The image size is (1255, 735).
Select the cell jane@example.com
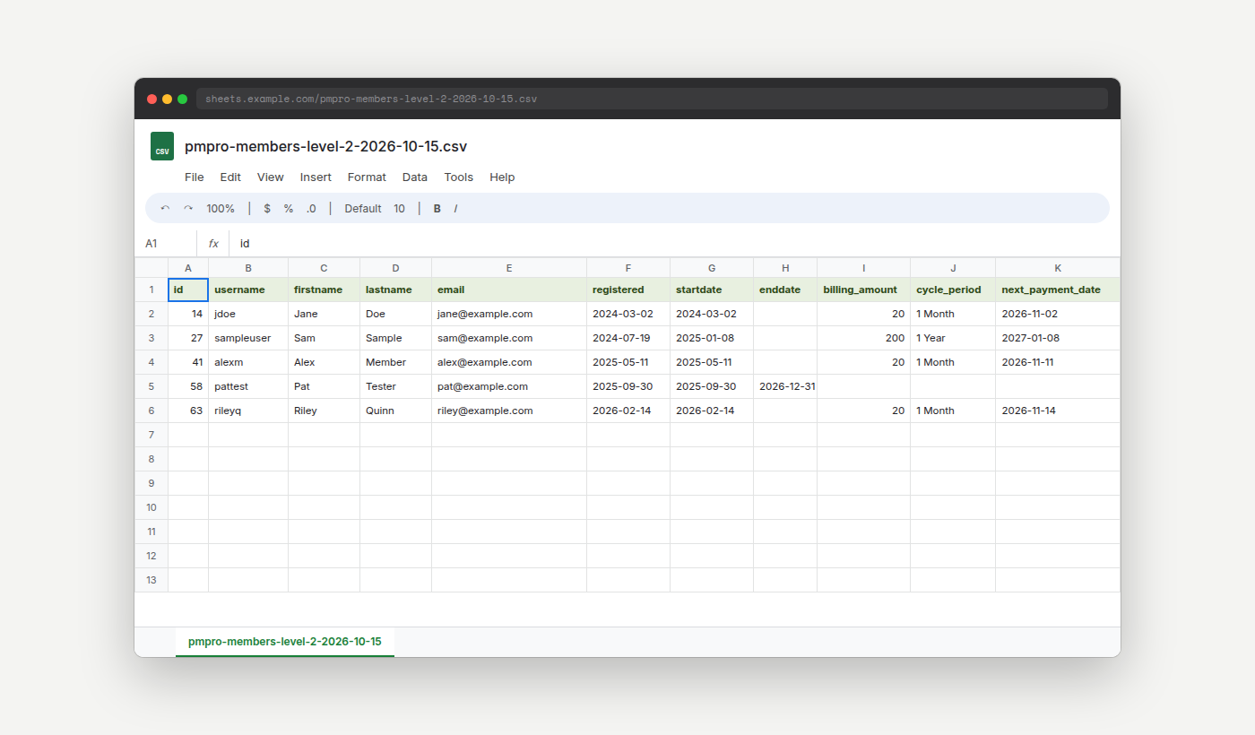tap(509, 314)
